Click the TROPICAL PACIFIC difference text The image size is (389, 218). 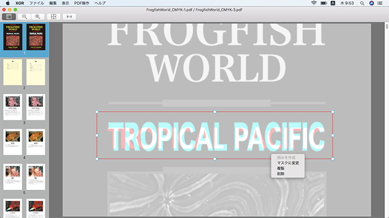[x=216, y=136]
